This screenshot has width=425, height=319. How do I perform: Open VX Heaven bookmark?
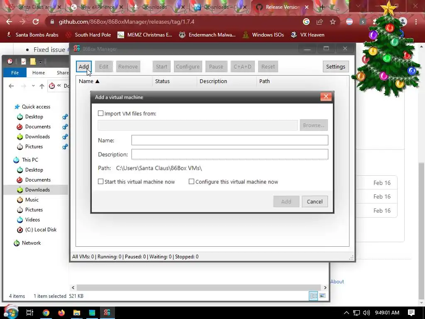pos(308,35)
